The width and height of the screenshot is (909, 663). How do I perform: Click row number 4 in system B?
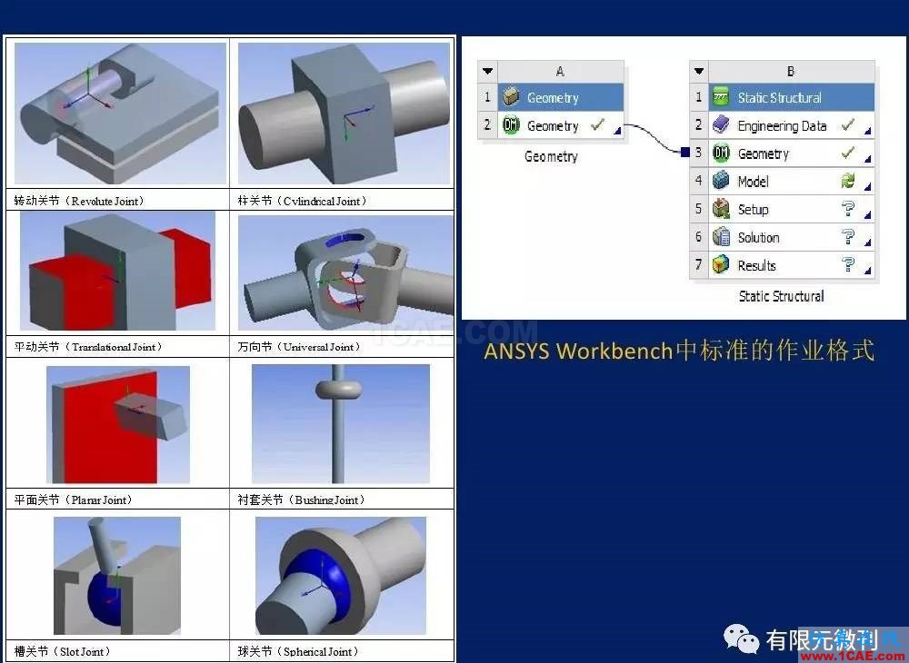click(698, 180)
